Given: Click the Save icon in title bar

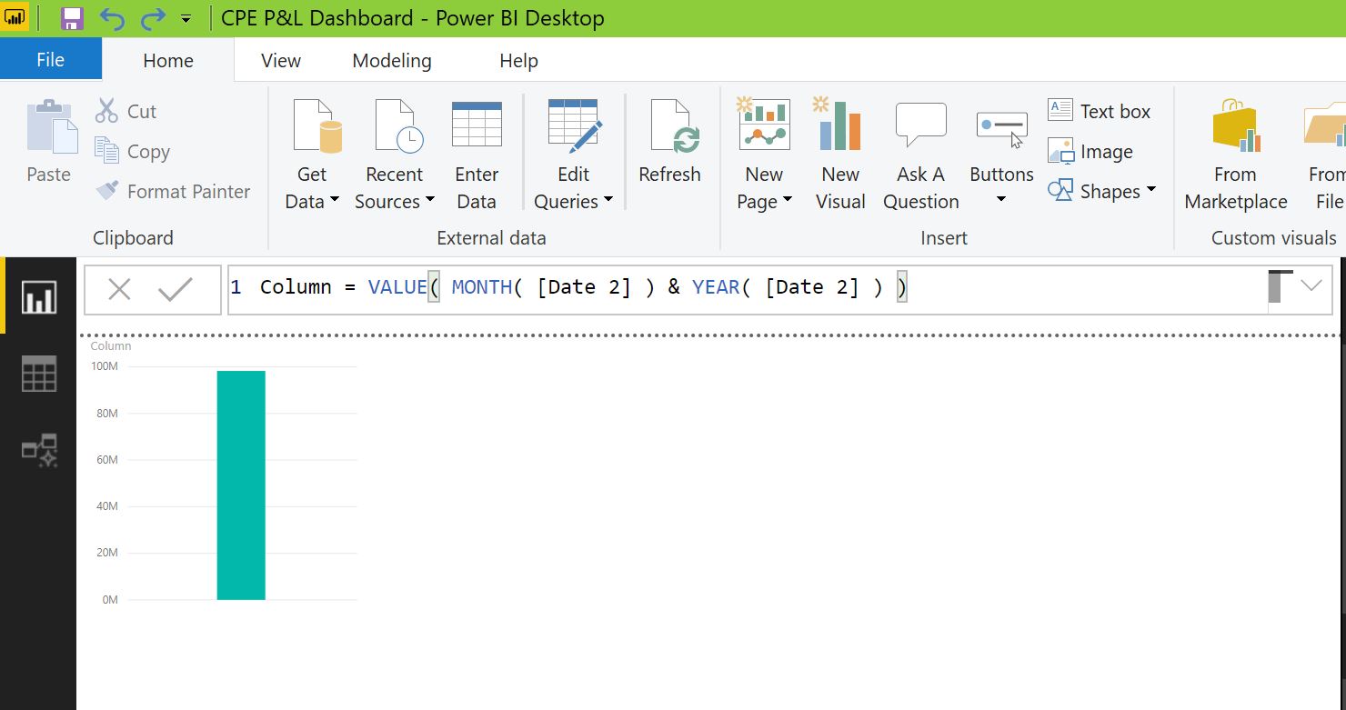Looking at the screenshot, I should (x=72, y=18).
